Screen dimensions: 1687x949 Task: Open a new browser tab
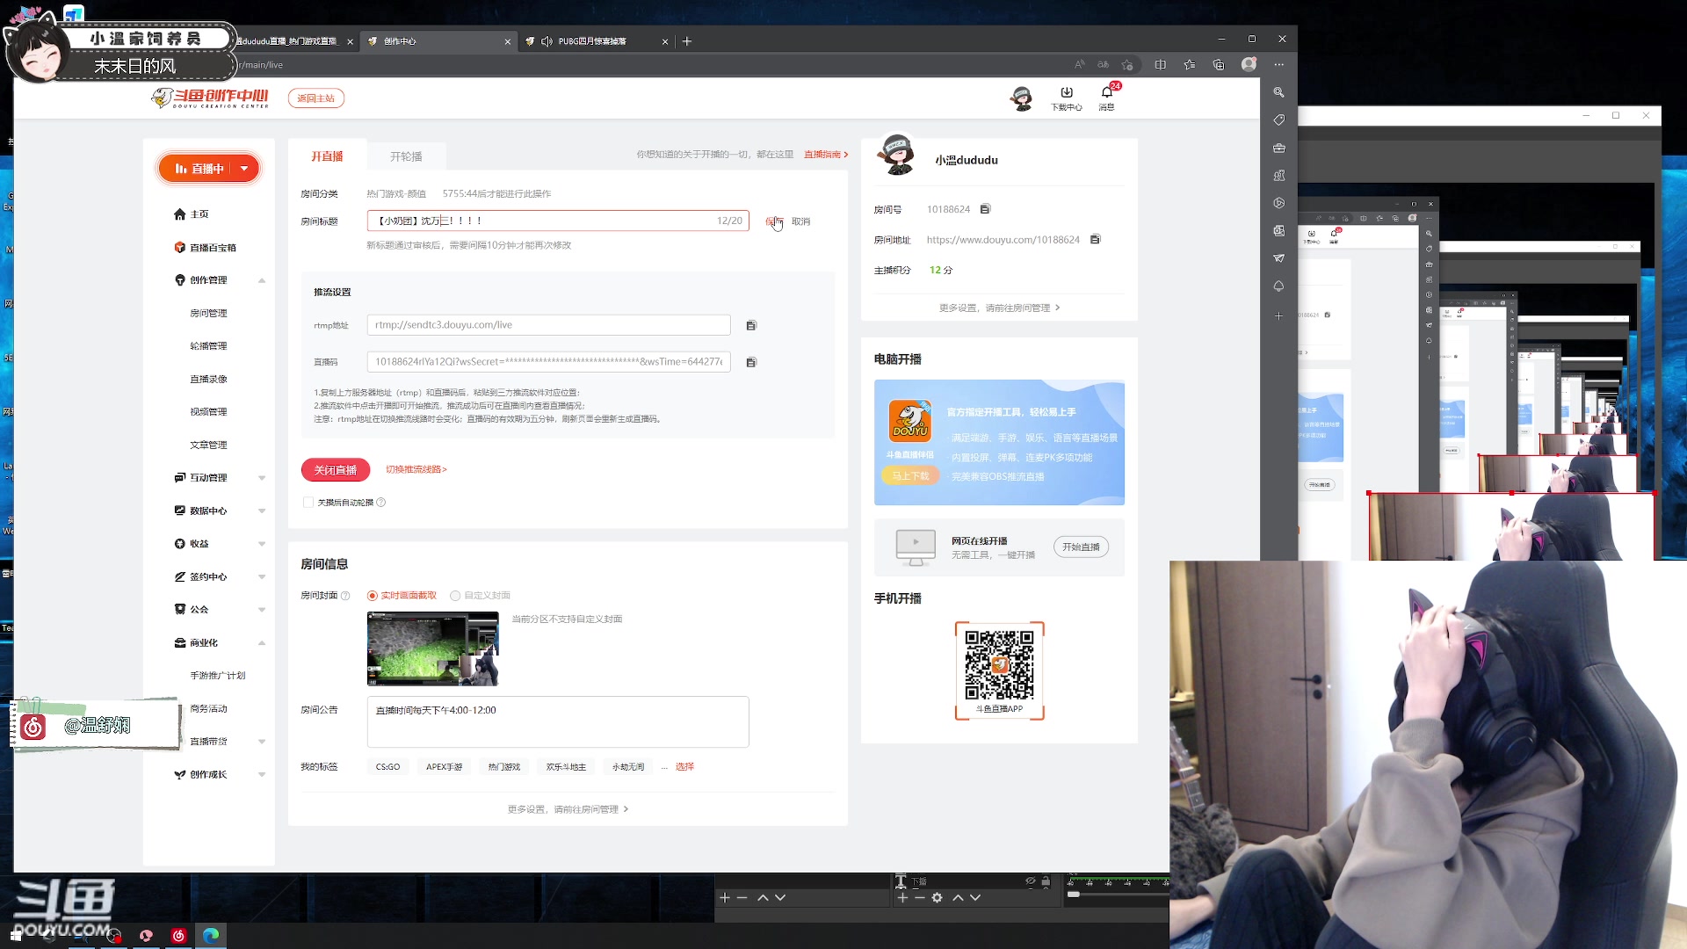coord(687,41)
